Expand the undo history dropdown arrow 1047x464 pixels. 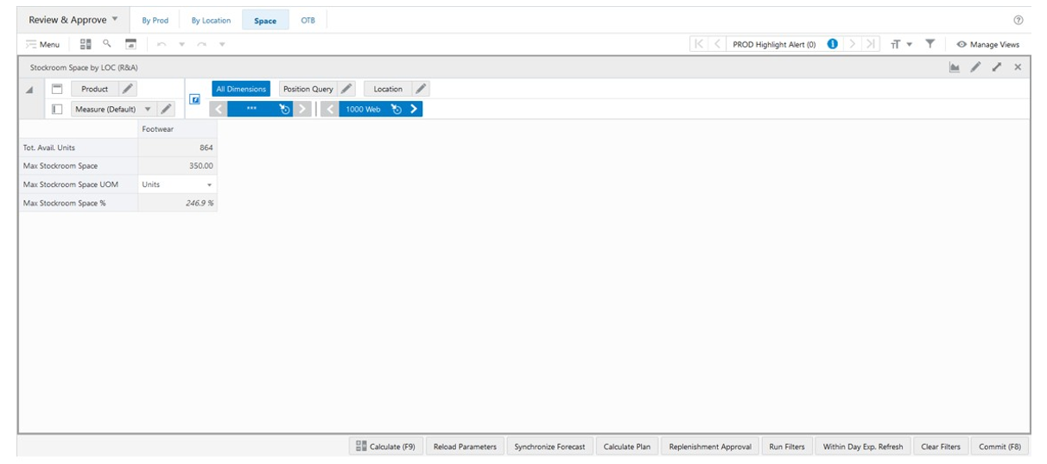(181, 44)
